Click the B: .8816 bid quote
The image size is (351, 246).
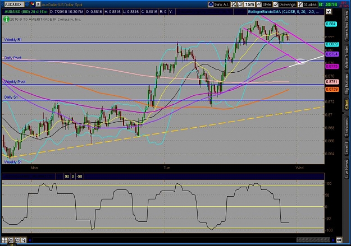(328, 4)
